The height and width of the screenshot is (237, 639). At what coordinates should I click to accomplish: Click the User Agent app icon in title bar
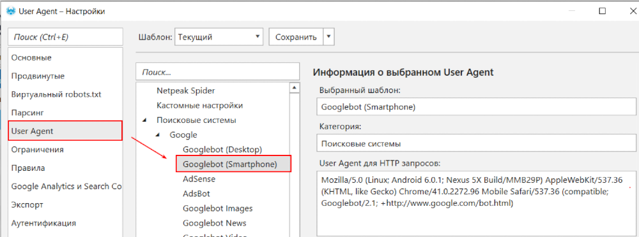(x=11, y=11)
